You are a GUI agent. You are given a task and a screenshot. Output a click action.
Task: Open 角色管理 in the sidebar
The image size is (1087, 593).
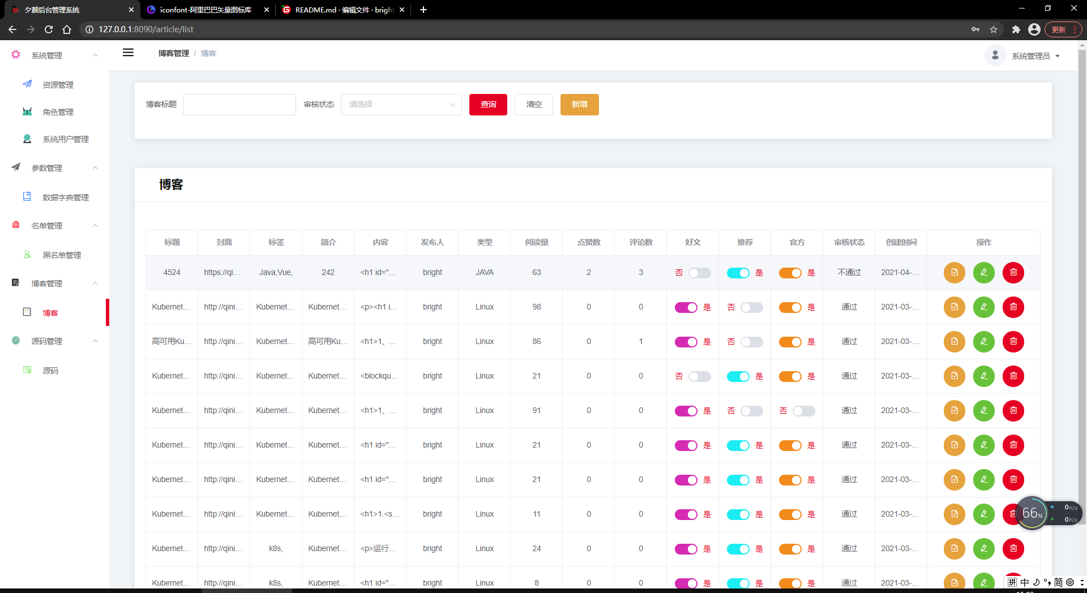tap(58, 112)
